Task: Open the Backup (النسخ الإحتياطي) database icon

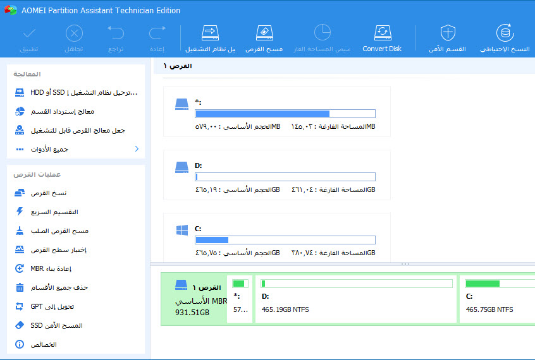Action: (x=505, y=33)
